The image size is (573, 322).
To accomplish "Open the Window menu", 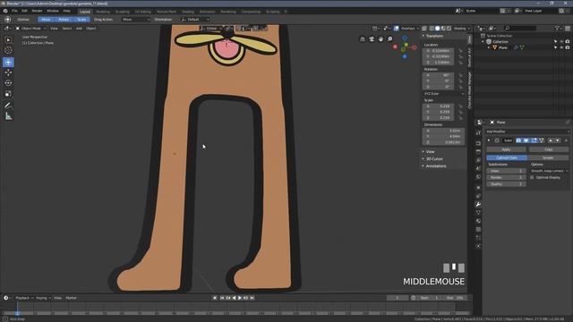I will pos(53,11).
